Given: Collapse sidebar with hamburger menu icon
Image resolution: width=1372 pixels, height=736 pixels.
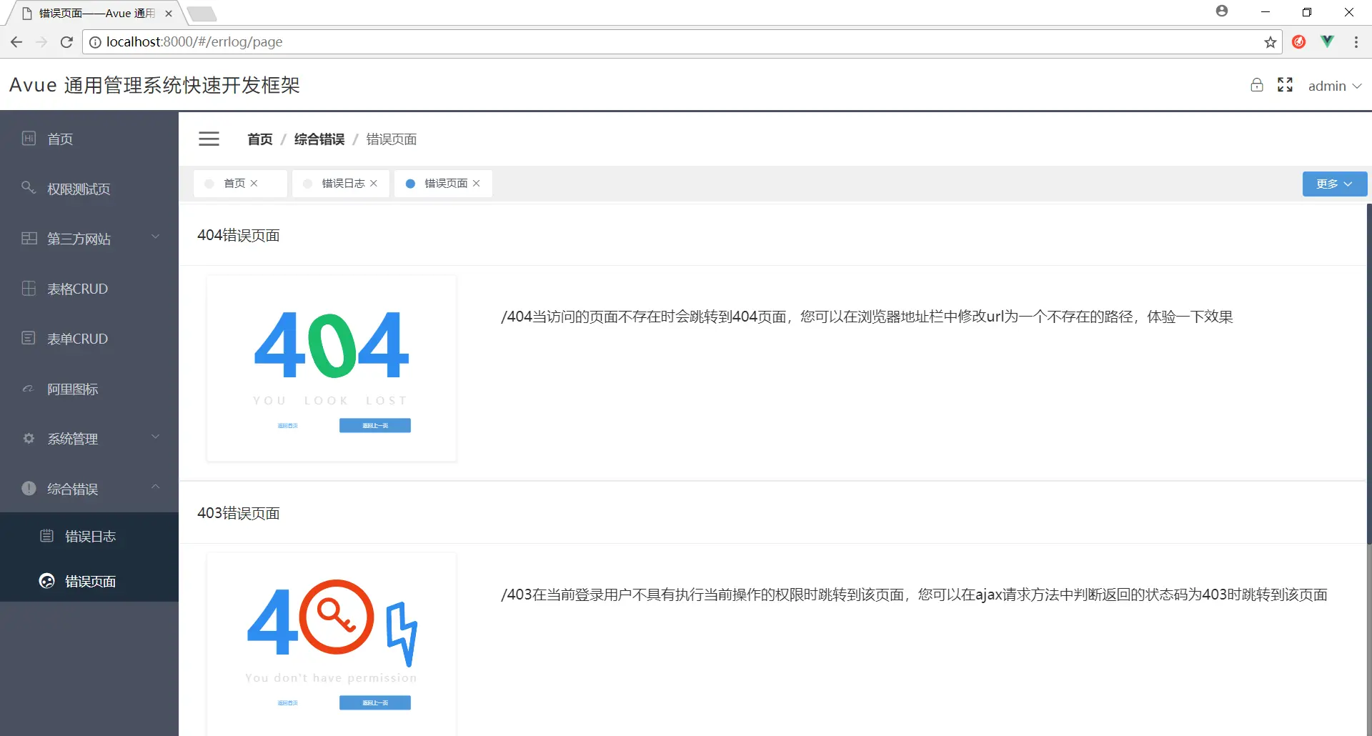Looking at the screenshot, I should tap(209, 139).
